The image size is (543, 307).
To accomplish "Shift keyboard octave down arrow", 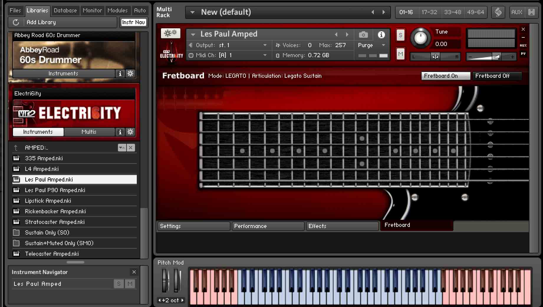I will tap(159, 300).
